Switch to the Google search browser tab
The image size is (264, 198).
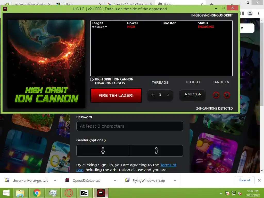click(130, 4)
